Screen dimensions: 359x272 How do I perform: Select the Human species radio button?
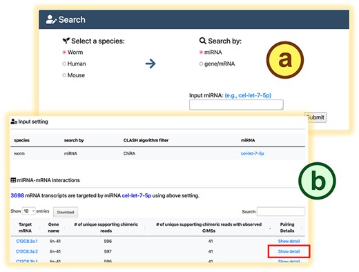[x=64, y=64]
